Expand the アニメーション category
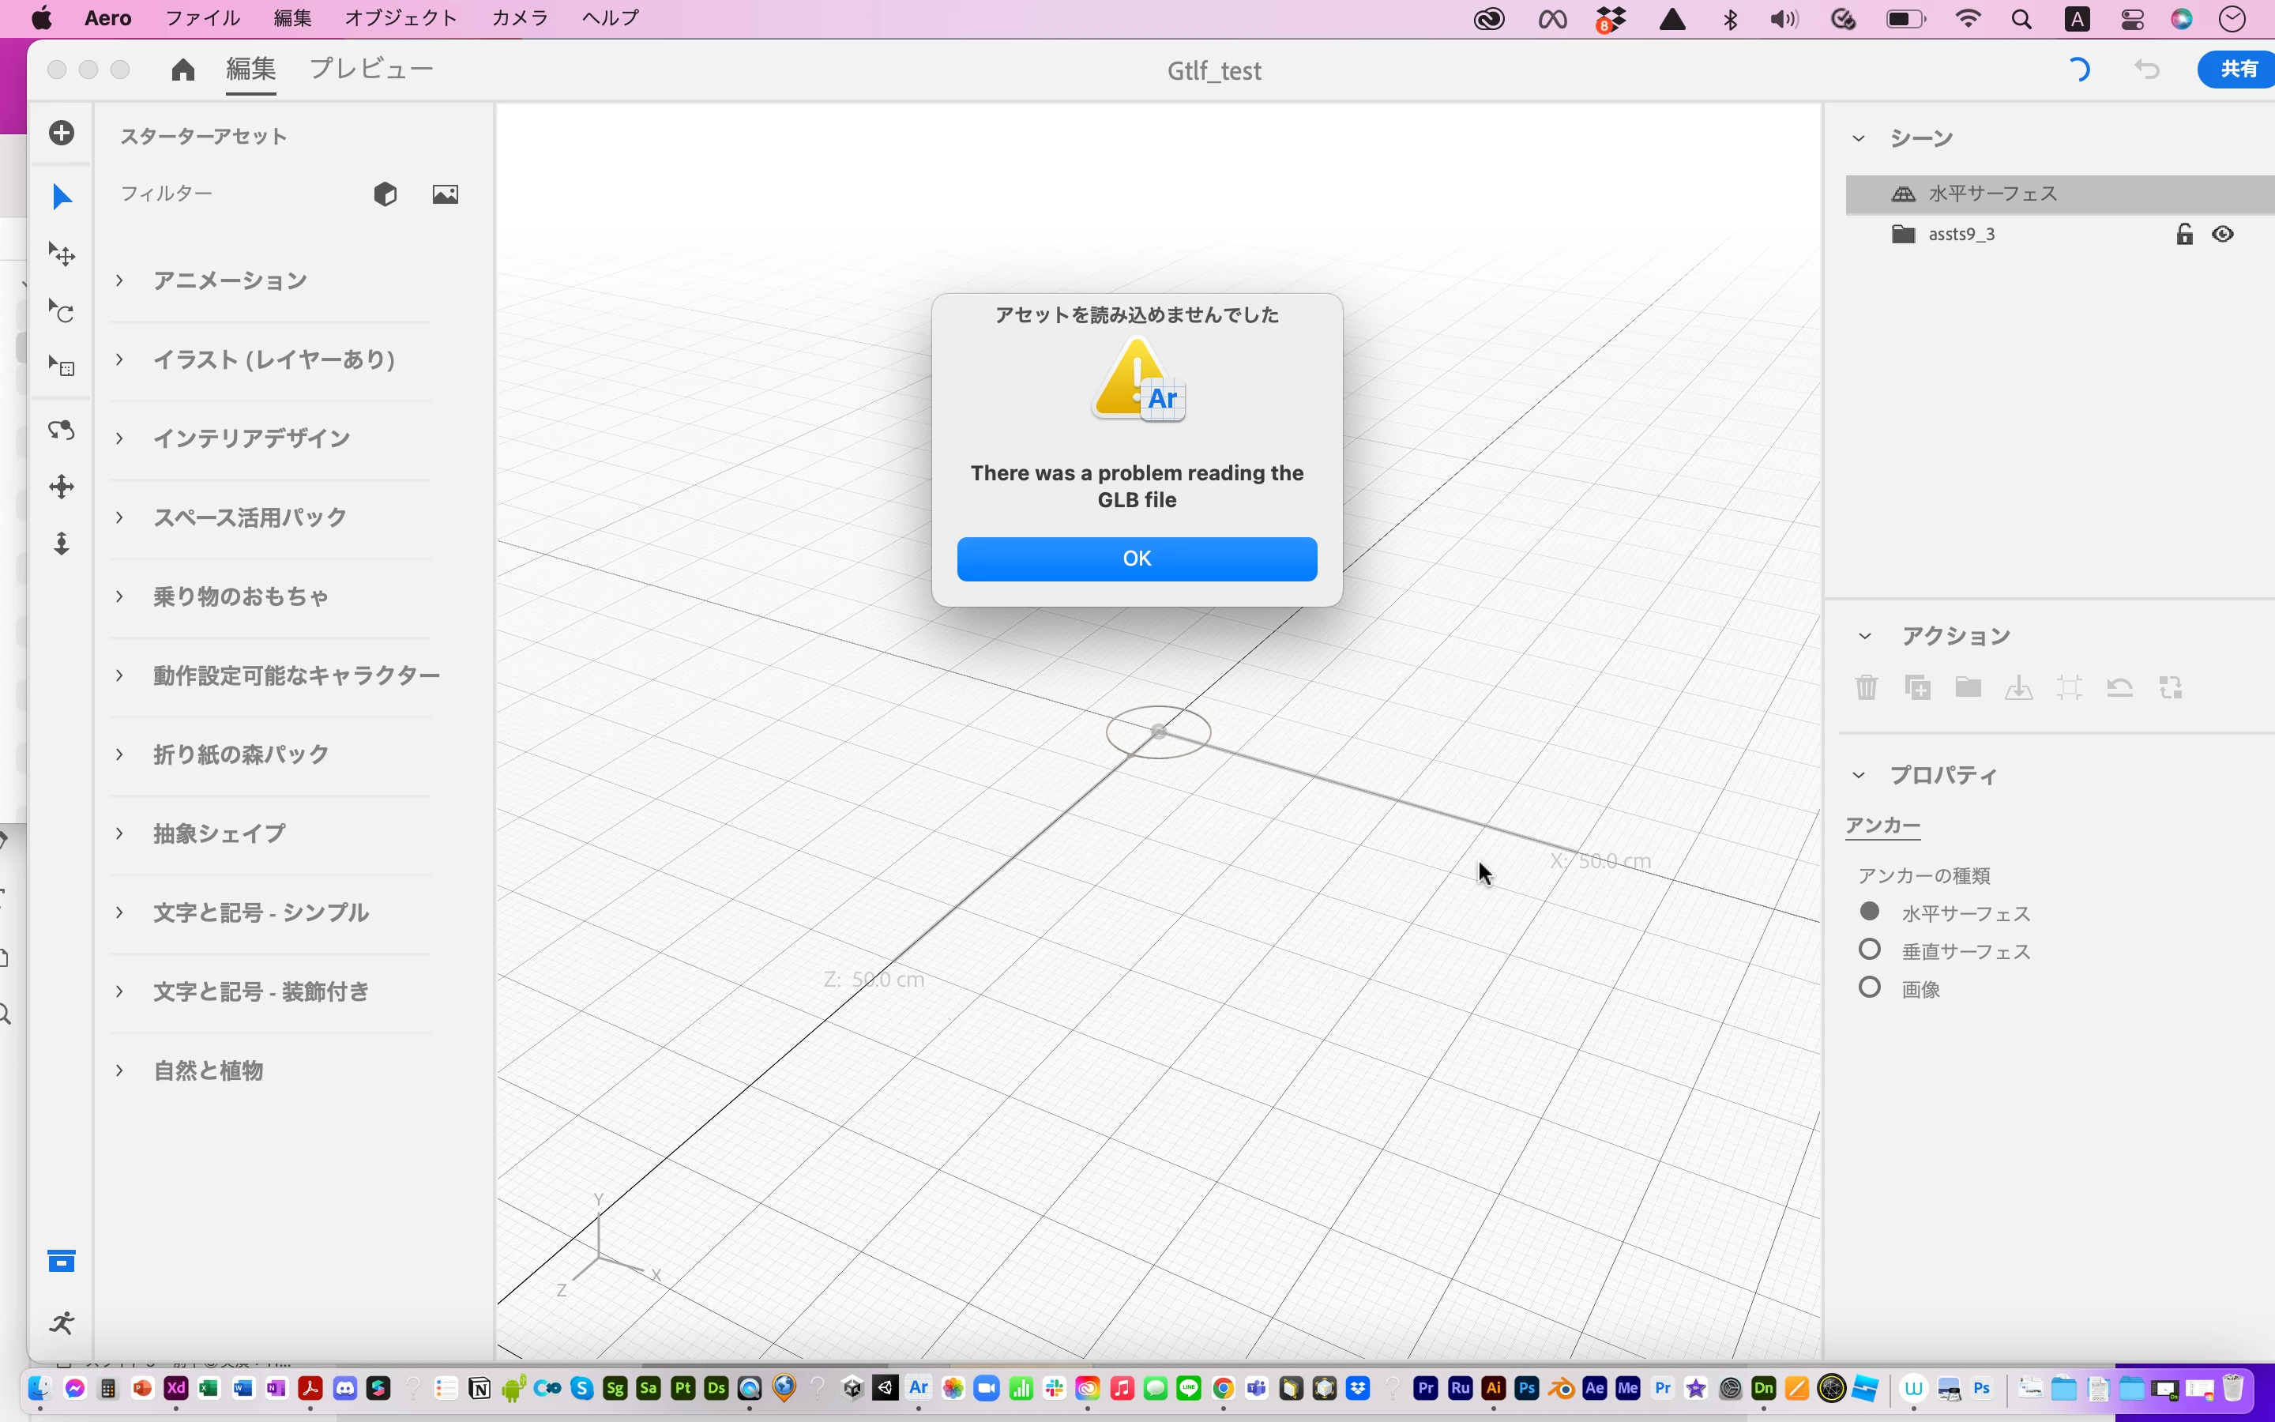This screenshot has height=1422, width=2275. click(119, 280)
